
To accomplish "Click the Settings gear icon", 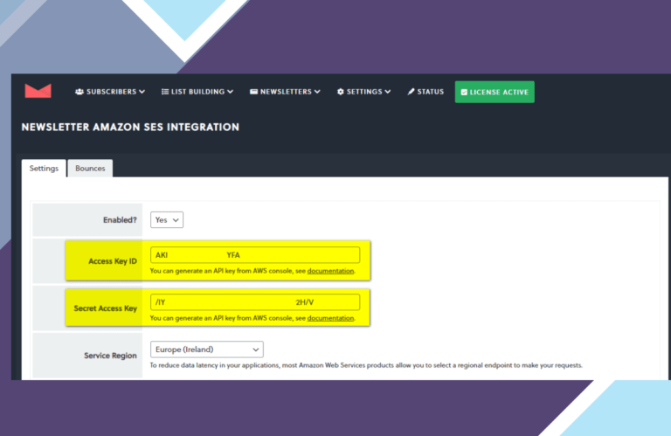I will 341,92.
